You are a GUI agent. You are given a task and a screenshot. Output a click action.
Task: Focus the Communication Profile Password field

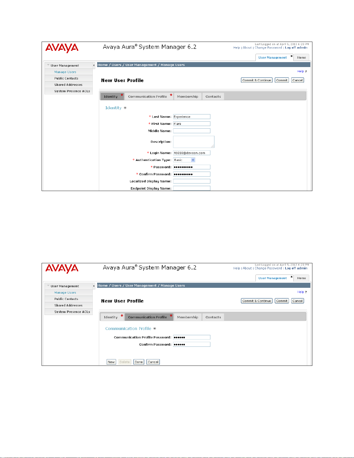[192, 337]
